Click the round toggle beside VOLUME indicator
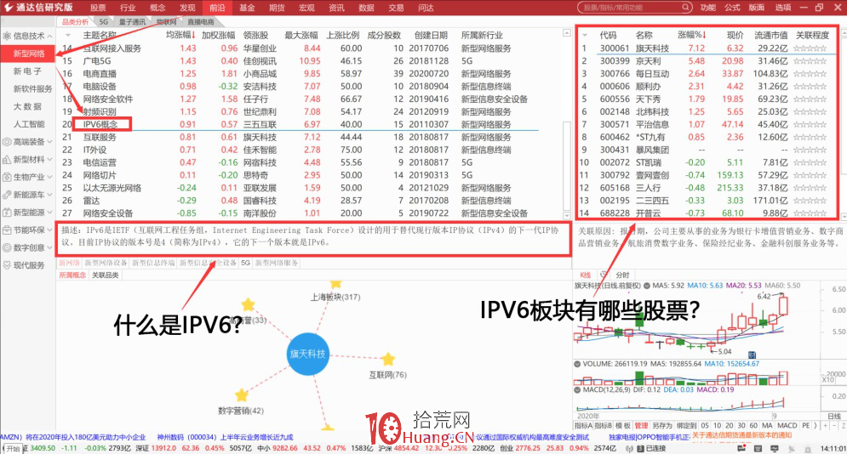This screenshot has width=847, height=454. tap(577, 364)
